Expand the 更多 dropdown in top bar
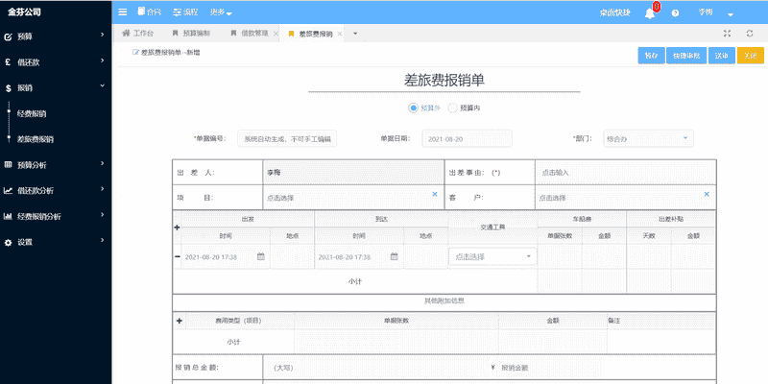This screenshot has width=768, height=384. [x=221, y=12]
